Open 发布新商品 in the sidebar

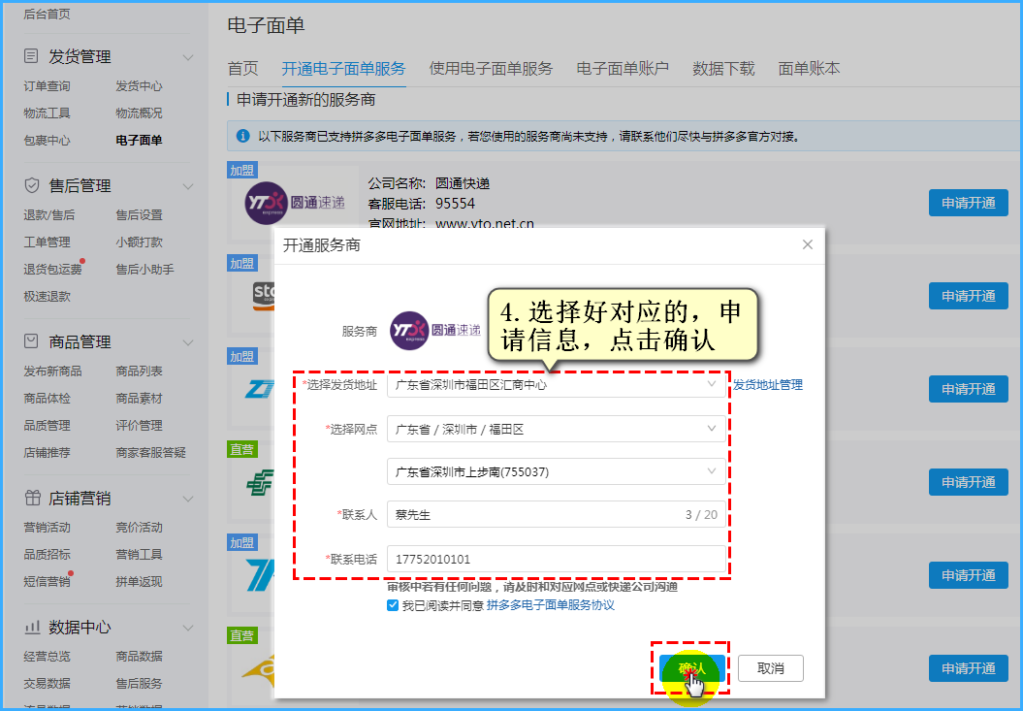[x=52, y=371]
